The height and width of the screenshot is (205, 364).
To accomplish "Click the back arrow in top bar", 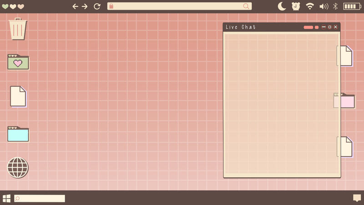I will tap(75, 6).
